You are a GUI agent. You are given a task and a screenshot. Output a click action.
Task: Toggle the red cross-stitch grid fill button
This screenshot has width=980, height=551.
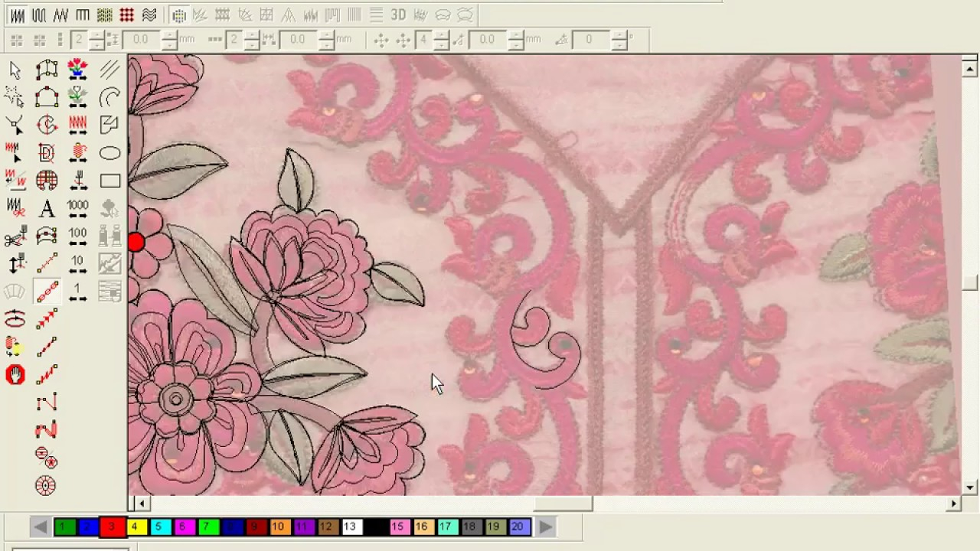point(127,15)
